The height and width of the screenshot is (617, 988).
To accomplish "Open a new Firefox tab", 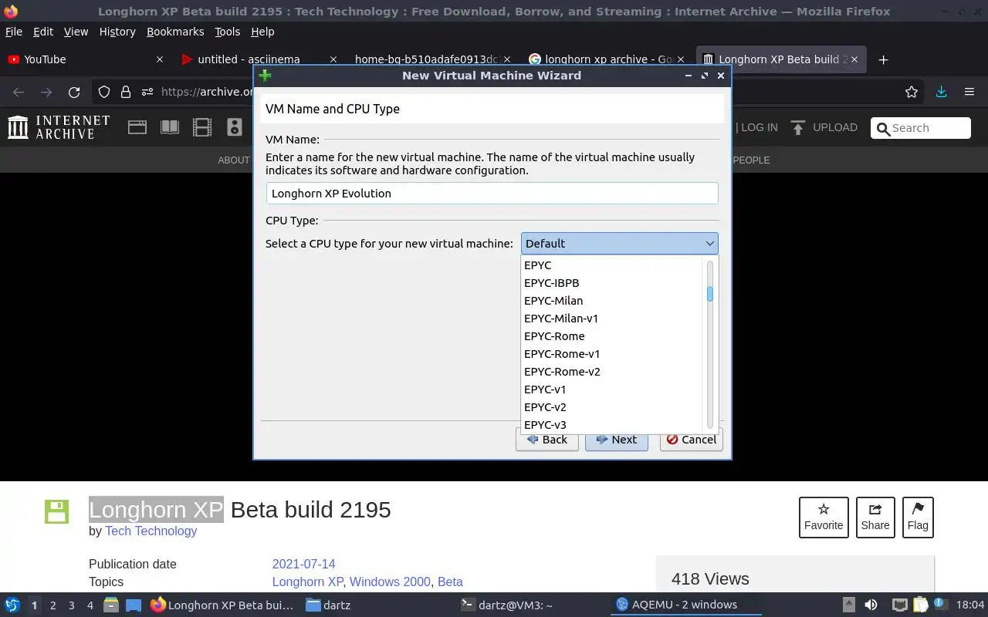I will tap(884, 59).
